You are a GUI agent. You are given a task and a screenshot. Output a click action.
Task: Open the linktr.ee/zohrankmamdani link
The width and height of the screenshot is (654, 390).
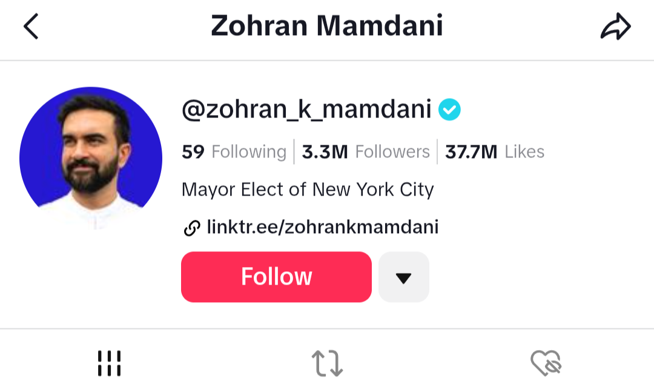pos(322,228)
